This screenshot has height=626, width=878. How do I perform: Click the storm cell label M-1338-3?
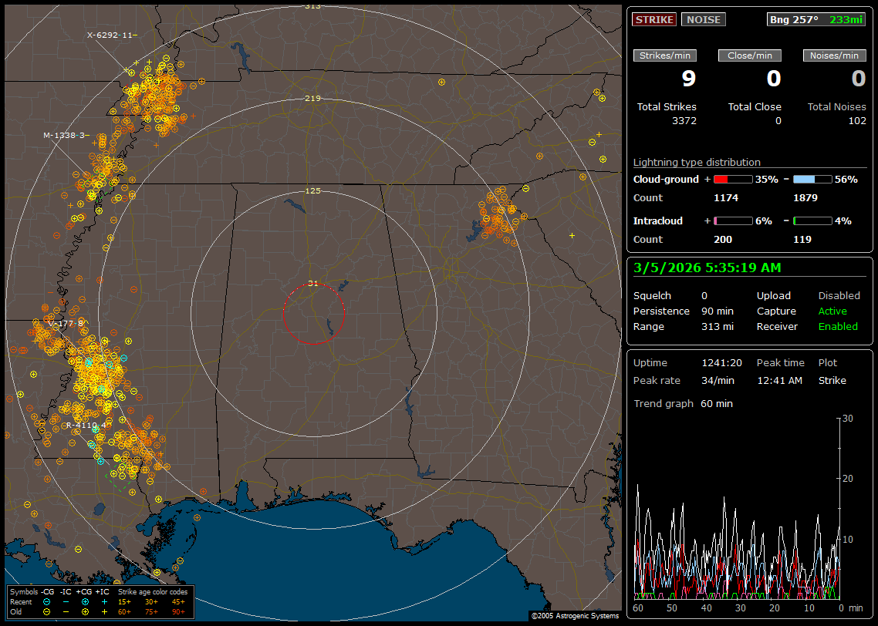(x=66, y=135)
